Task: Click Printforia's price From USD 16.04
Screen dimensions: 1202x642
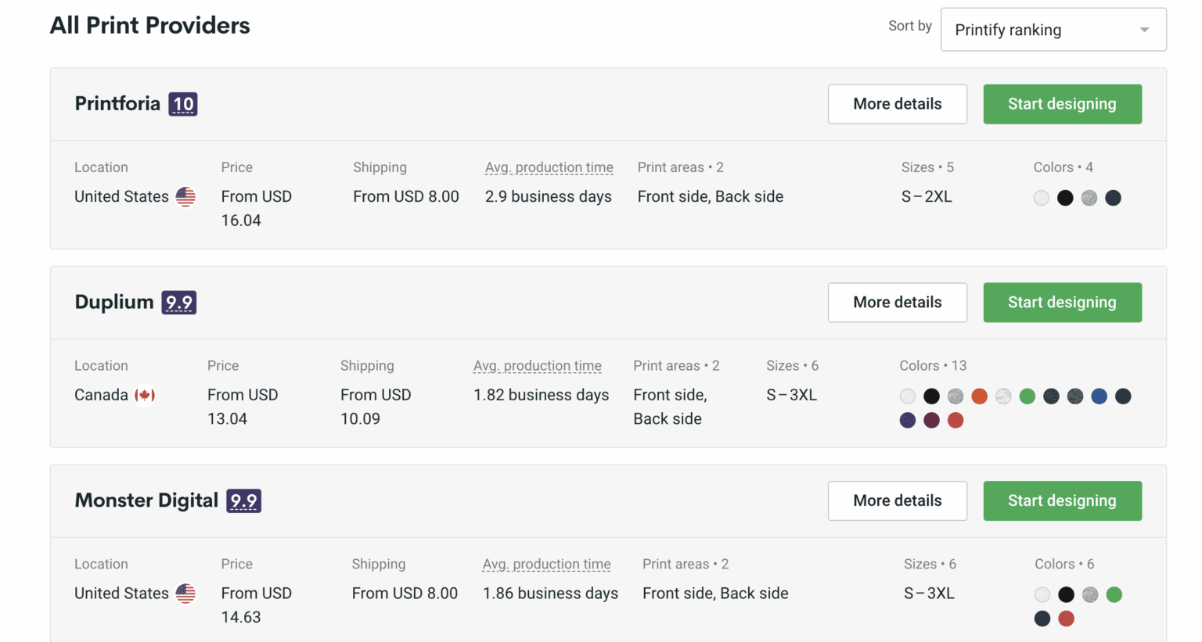Action: (257, 209)
